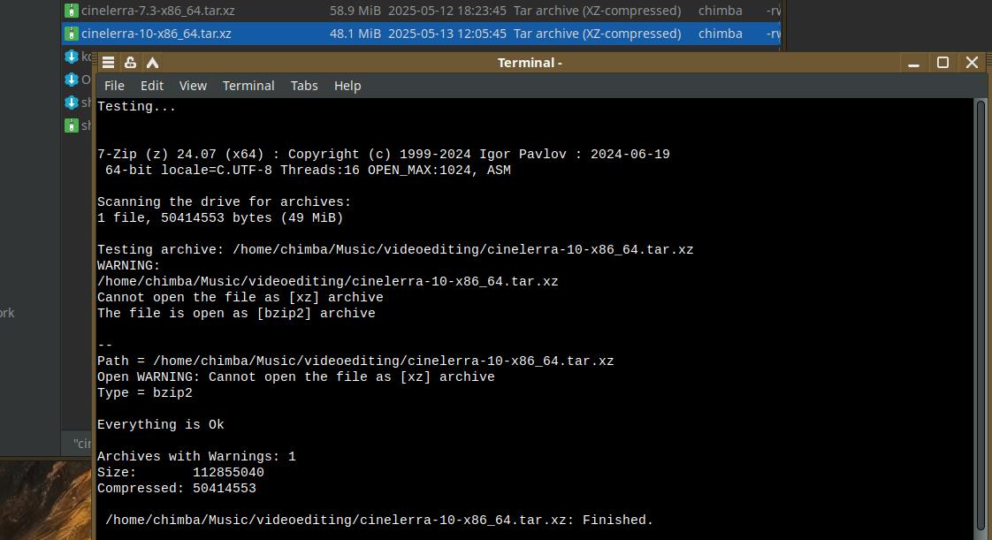Click the blue download icon beside the 'kd' file
992x540 pixels.
[x=72, y=57]
